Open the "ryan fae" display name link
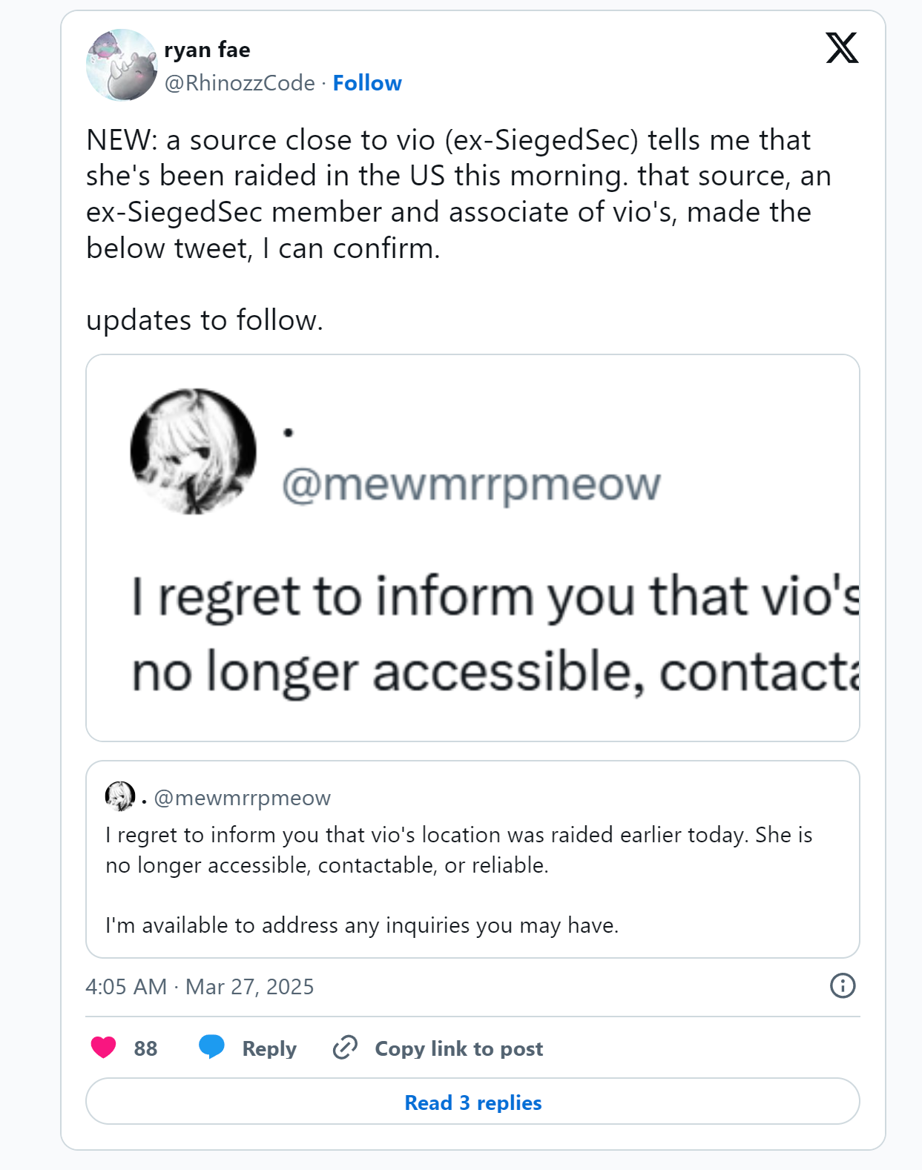 point(207,50)
